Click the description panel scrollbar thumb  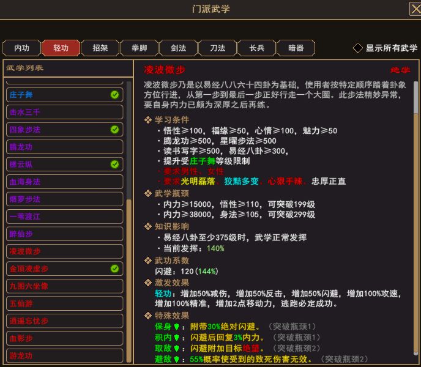(416, 97)
